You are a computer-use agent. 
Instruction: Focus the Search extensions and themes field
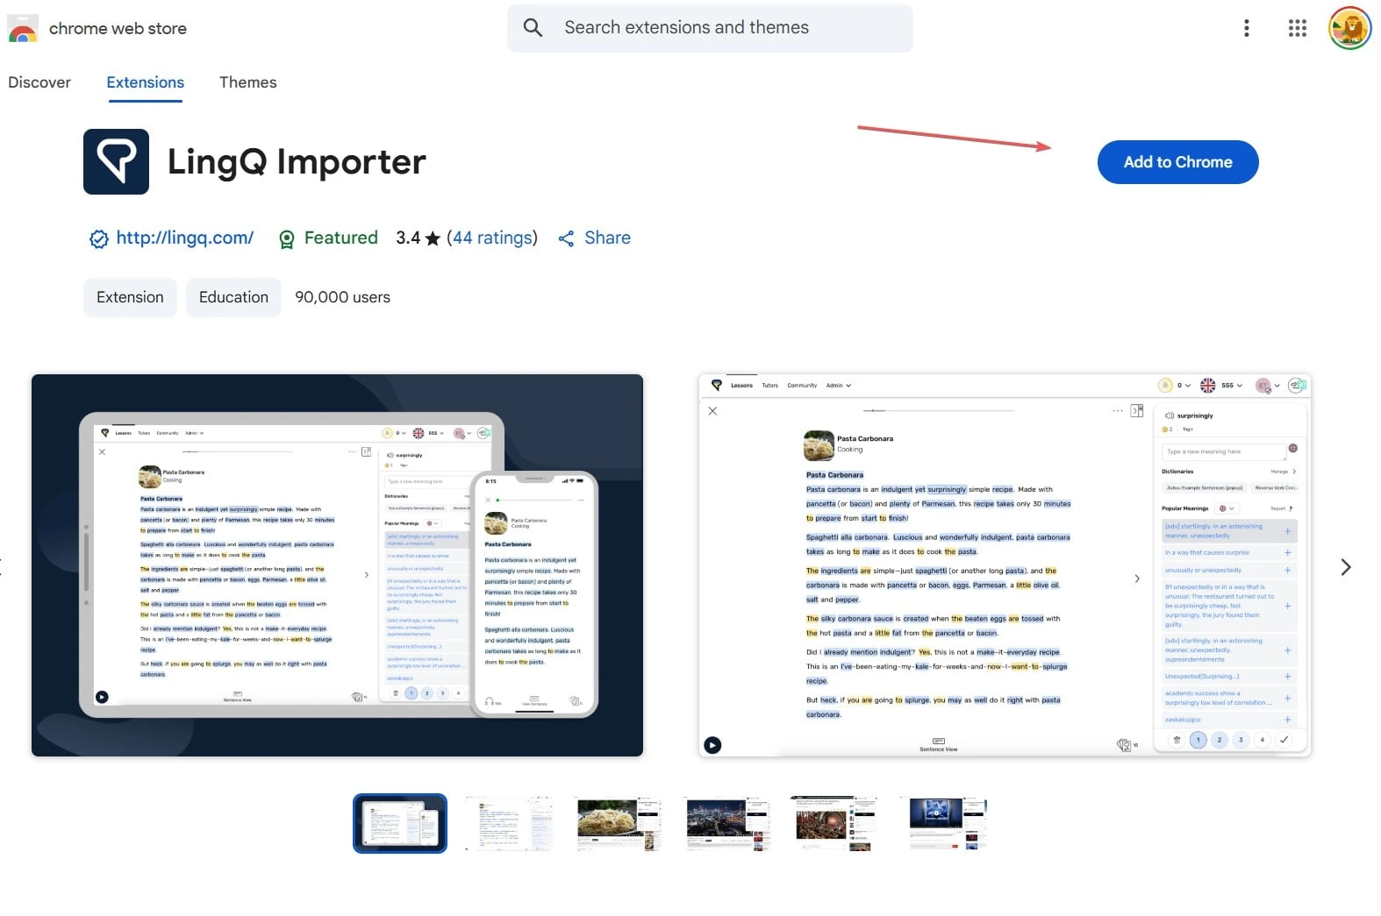[710, 28]
